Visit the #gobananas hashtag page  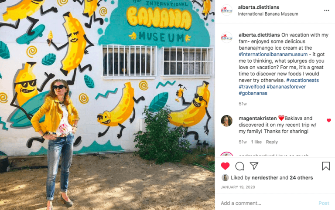(253, 93)
